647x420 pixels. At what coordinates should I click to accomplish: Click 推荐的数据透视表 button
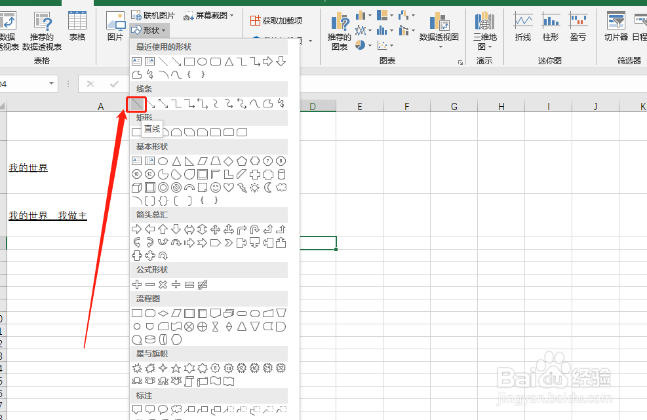[42, 31]
